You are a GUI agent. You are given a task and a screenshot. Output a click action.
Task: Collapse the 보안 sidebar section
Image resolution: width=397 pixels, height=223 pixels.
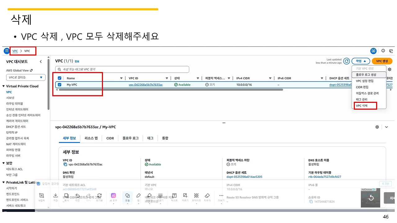coord(3,163)
